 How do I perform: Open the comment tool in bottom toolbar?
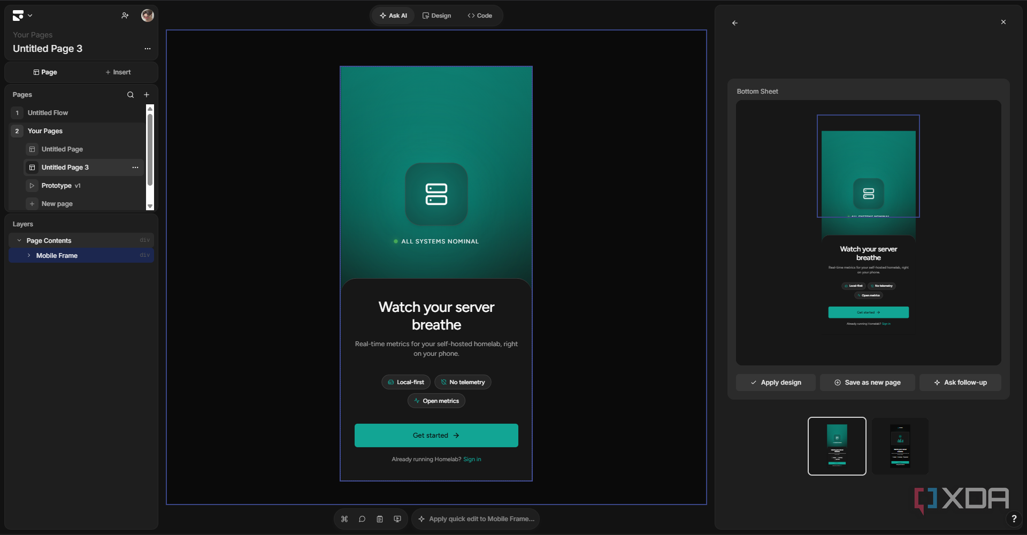(362, 519)
